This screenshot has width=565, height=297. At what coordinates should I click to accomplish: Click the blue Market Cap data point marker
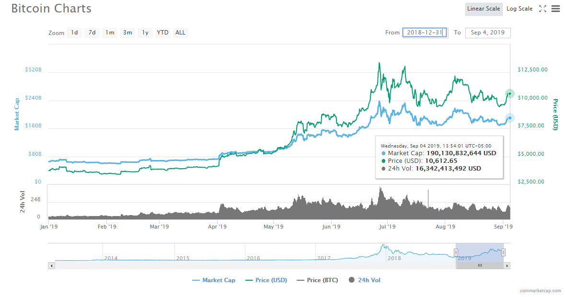point(509,117)
